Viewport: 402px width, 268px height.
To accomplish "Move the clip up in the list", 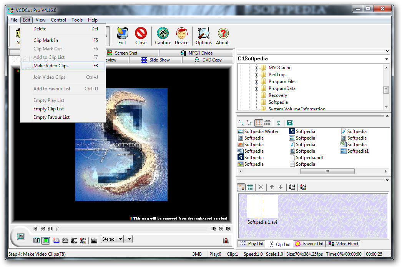I will coord(272,187).
